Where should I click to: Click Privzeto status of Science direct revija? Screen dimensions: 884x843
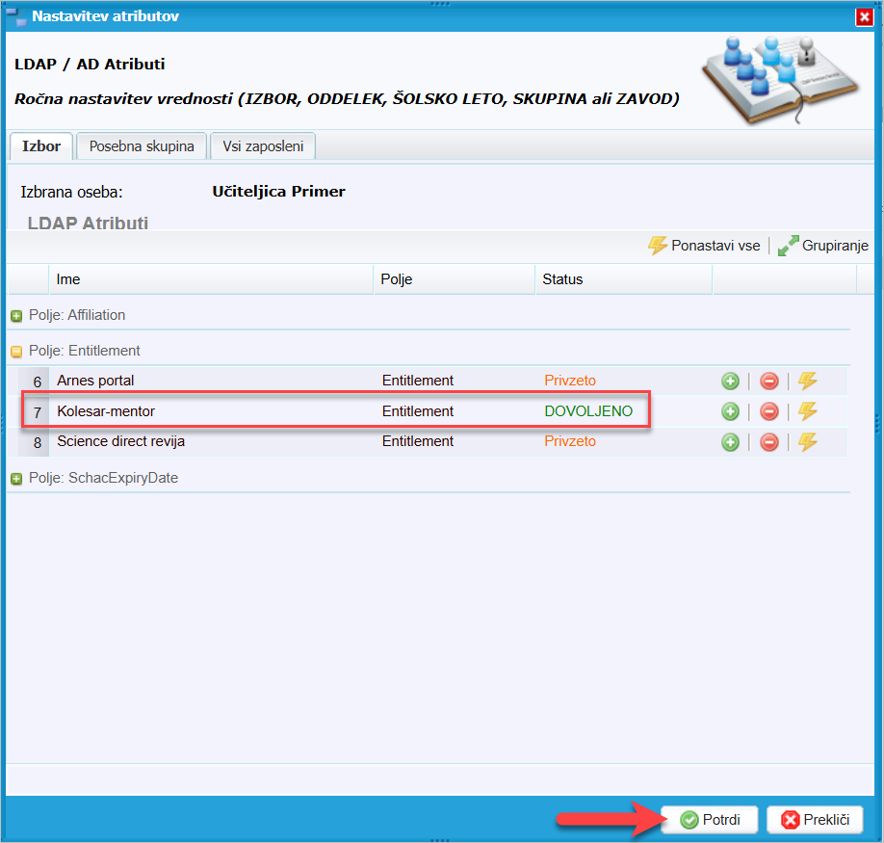(570, 441)
